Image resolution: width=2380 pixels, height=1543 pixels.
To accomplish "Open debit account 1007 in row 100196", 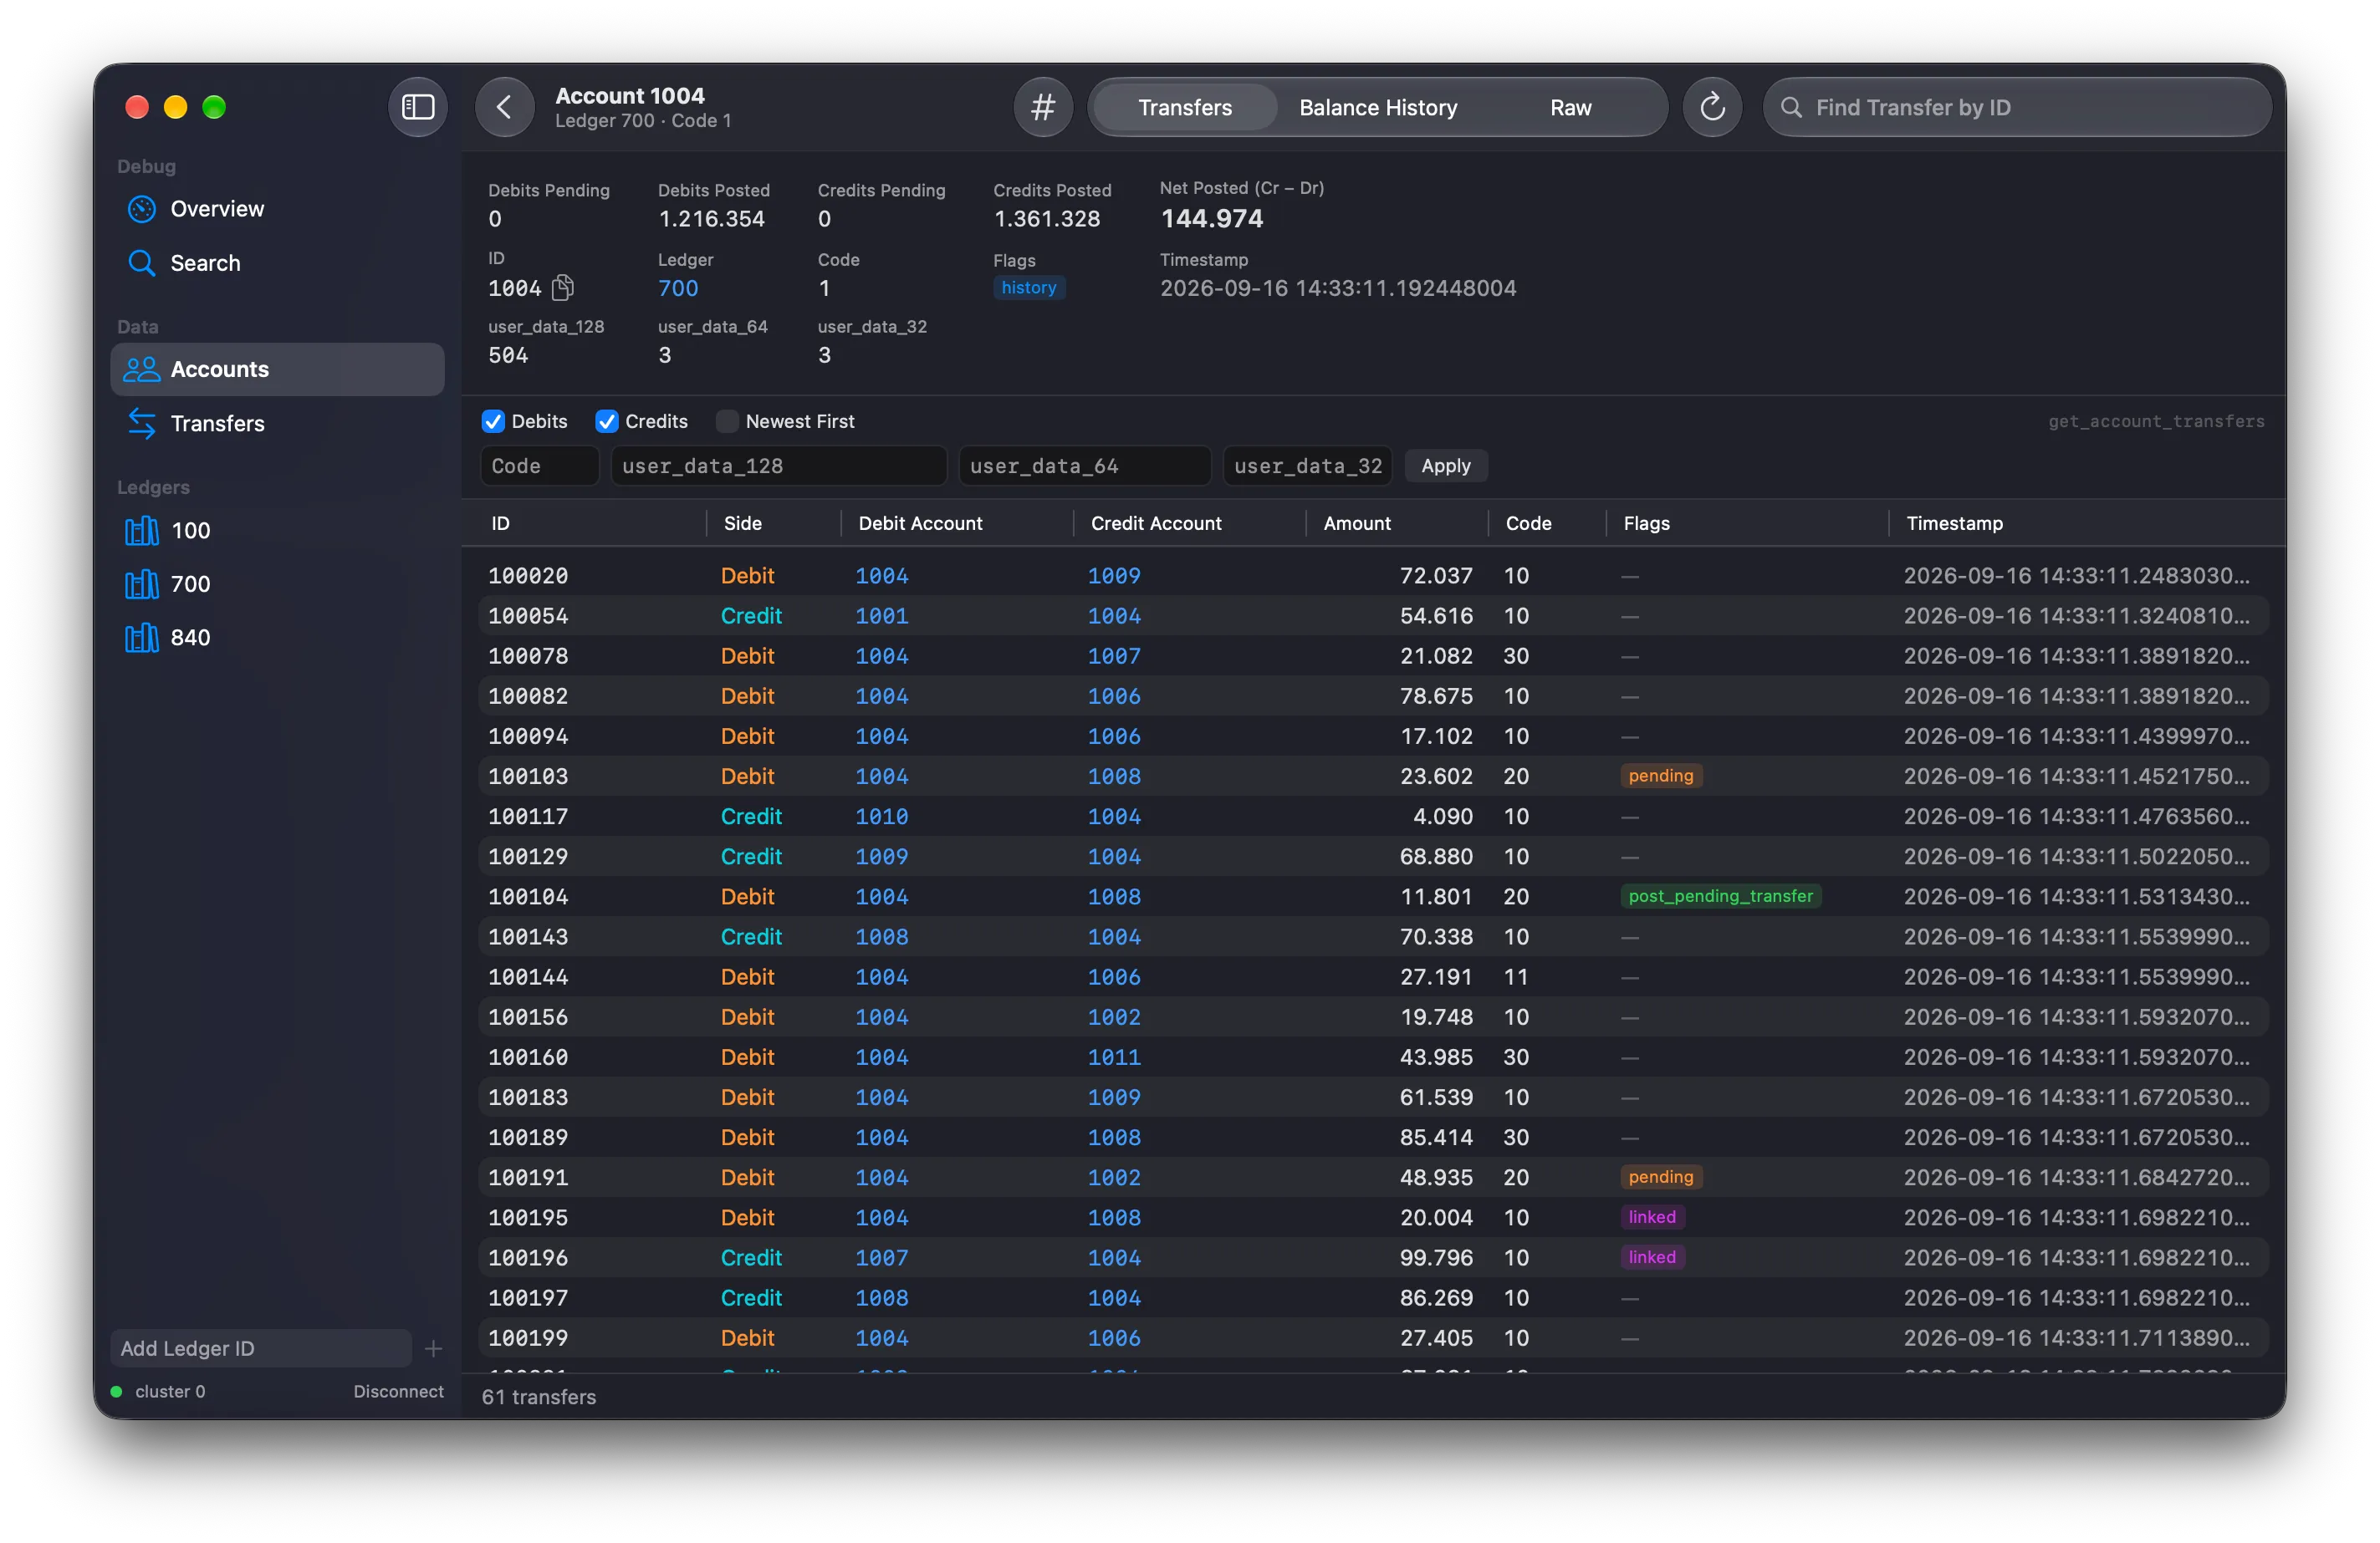I will 881,1257.
